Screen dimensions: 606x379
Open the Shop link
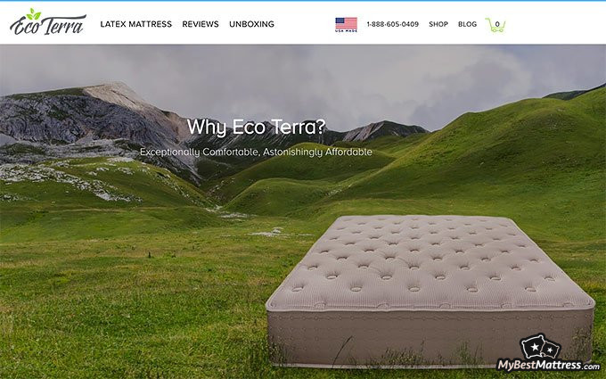click(x=438, y=24)
